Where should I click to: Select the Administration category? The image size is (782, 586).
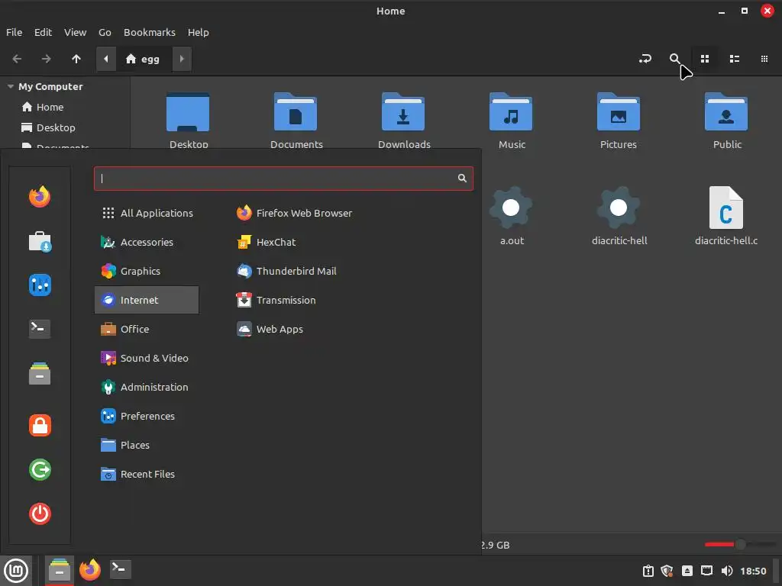147,387
